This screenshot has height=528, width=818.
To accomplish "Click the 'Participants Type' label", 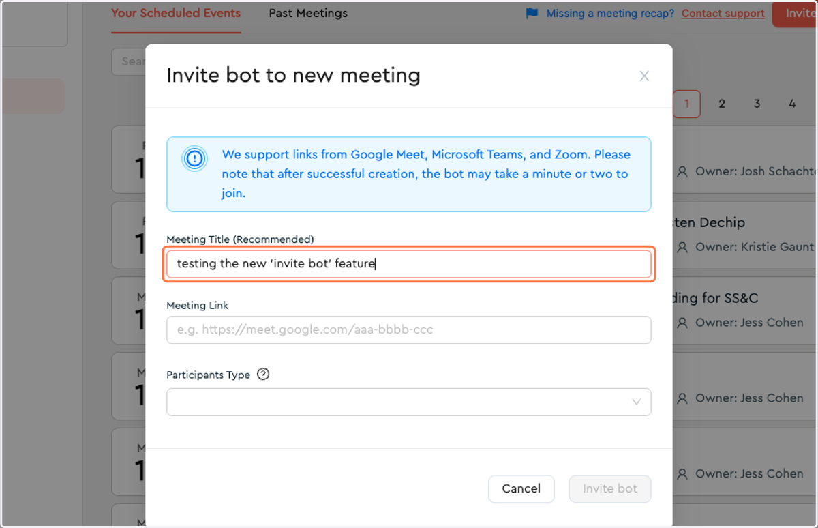I will pos(208,375).
